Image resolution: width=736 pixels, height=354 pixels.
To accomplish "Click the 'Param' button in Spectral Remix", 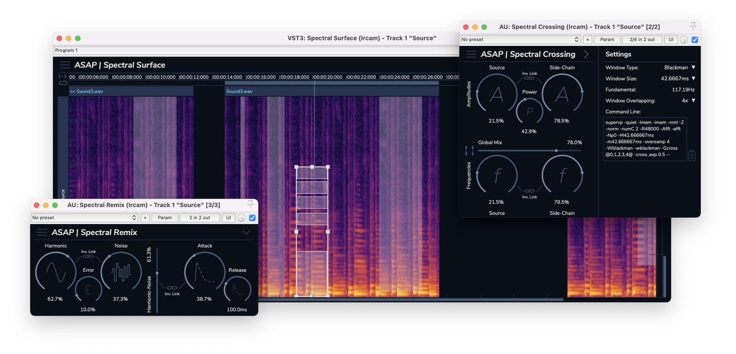I will pyautogui.click(x=165, y=217).
